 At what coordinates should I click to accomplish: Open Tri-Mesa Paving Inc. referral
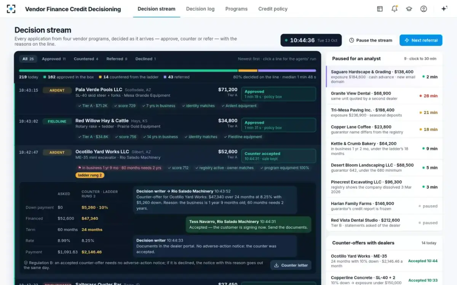pyautogui.click(x=384, y=112)
